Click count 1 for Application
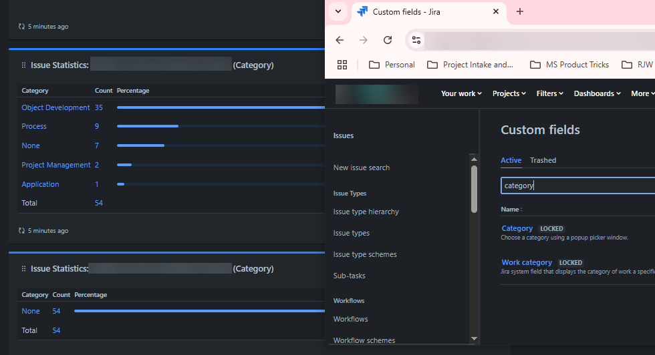Viewport: 655px width, 355px height. [x=97, y=184]
